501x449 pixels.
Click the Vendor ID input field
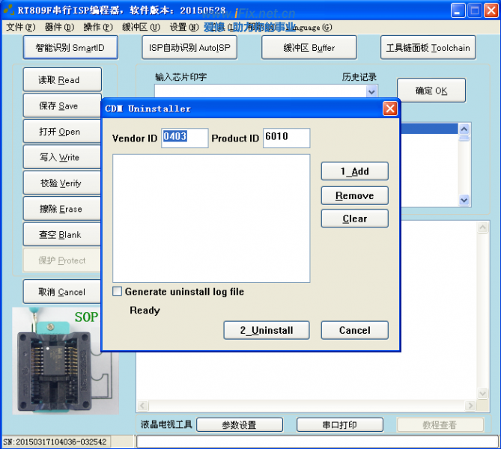[x=184, y=138]
